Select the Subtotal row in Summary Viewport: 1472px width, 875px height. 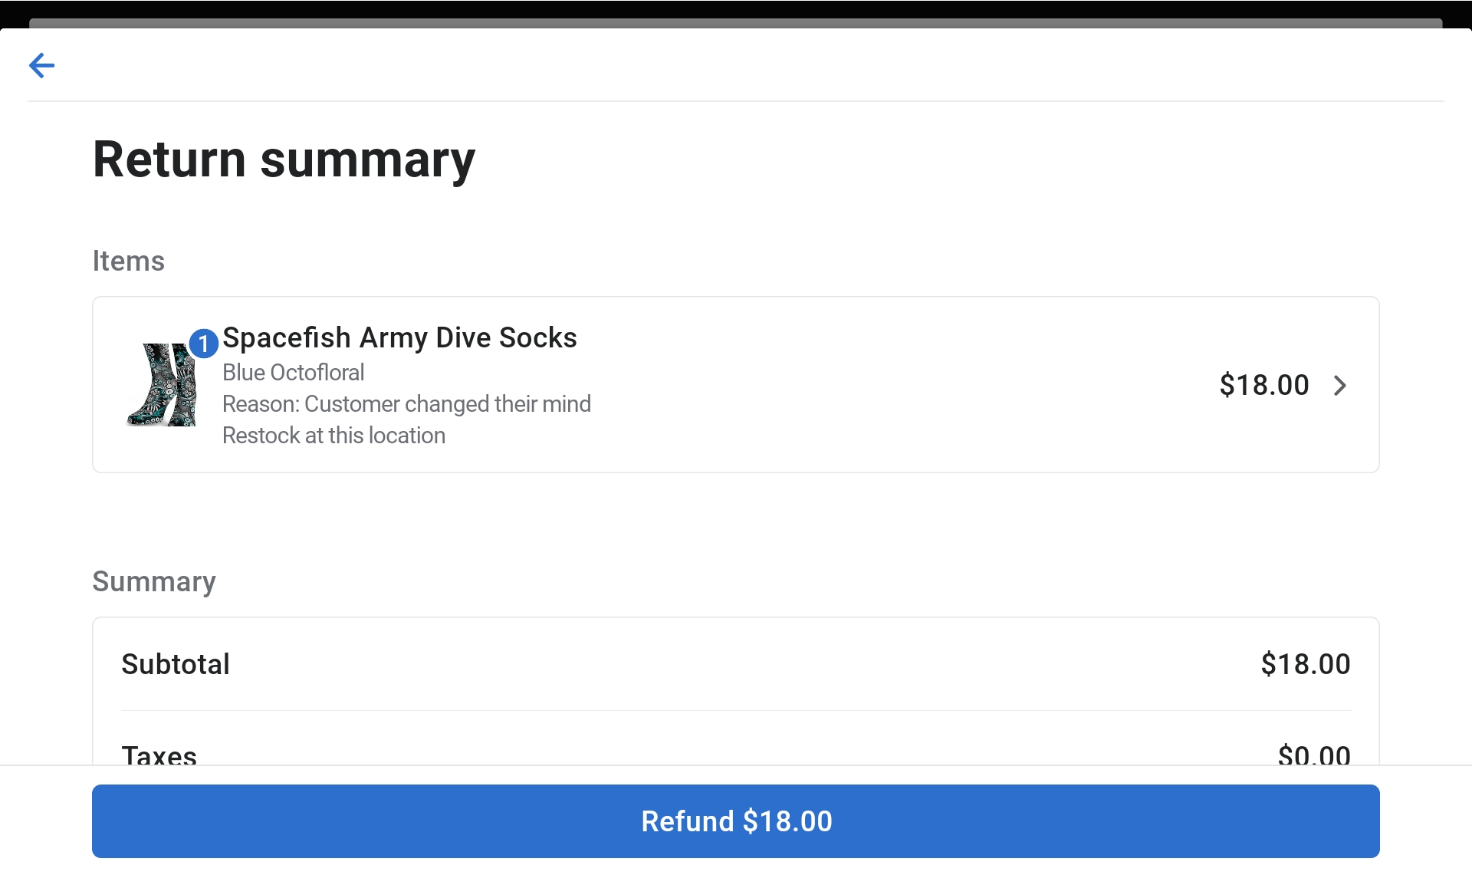[736, 664]
